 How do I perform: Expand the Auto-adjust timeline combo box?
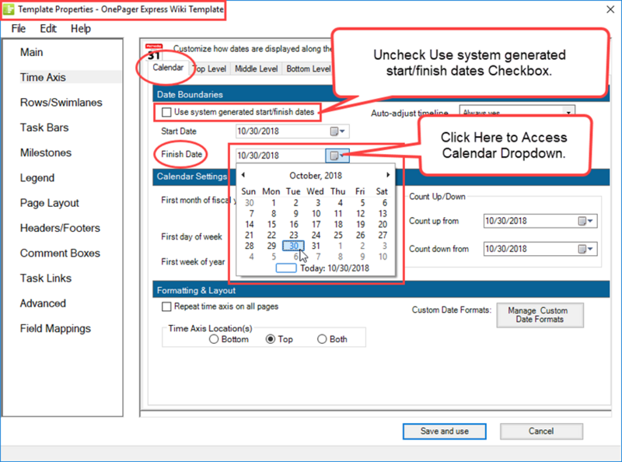click(x=568, y=112)
